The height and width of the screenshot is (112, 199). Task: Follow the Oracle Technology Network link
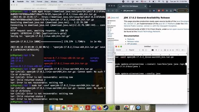click(x=149, y=31)
